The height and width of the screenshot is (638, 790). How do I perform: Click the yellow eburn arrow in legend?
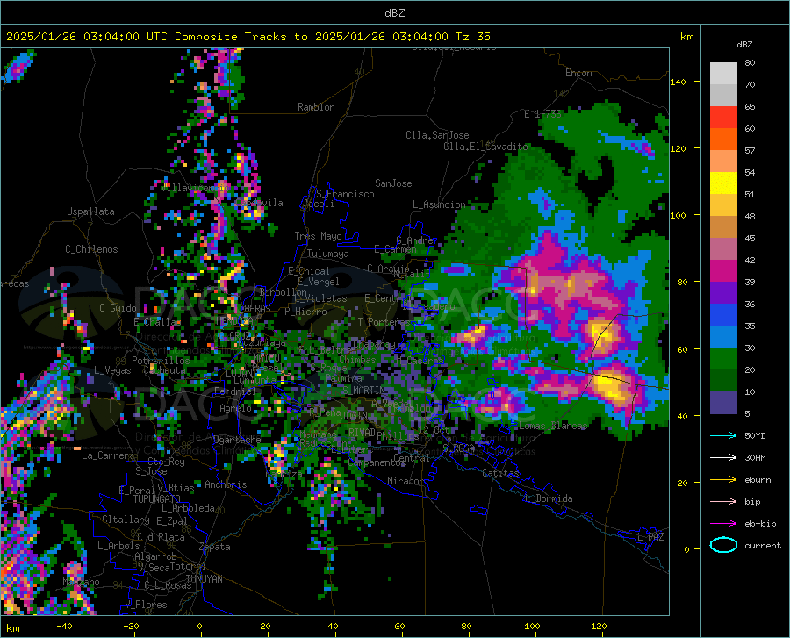pyautogui.click(x=723, y=480)
